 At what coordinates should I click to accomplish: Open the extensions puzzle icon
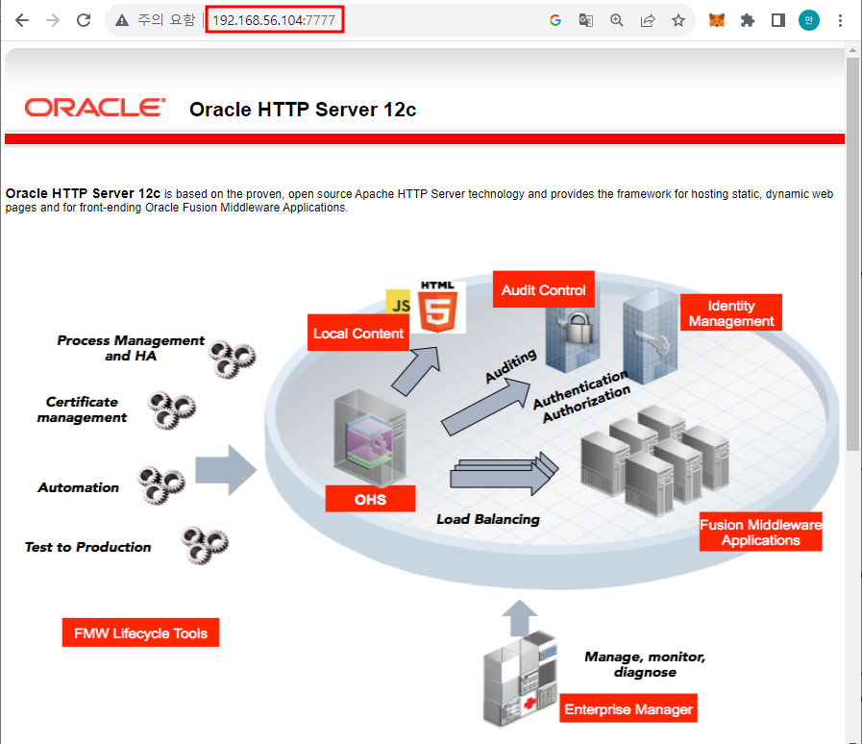(x=747, y=20)
